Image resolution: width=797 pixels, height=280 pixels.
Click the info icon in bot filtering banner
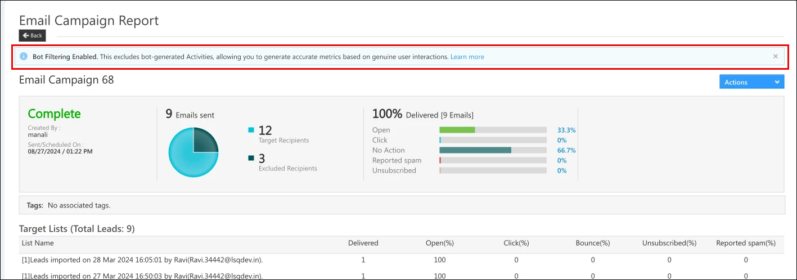24,57
